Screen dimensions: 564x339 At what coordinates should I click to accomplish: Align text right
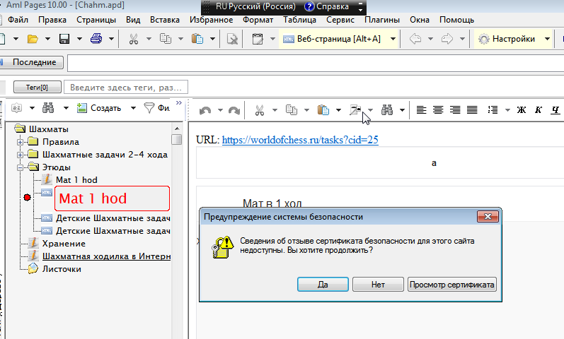455,110
